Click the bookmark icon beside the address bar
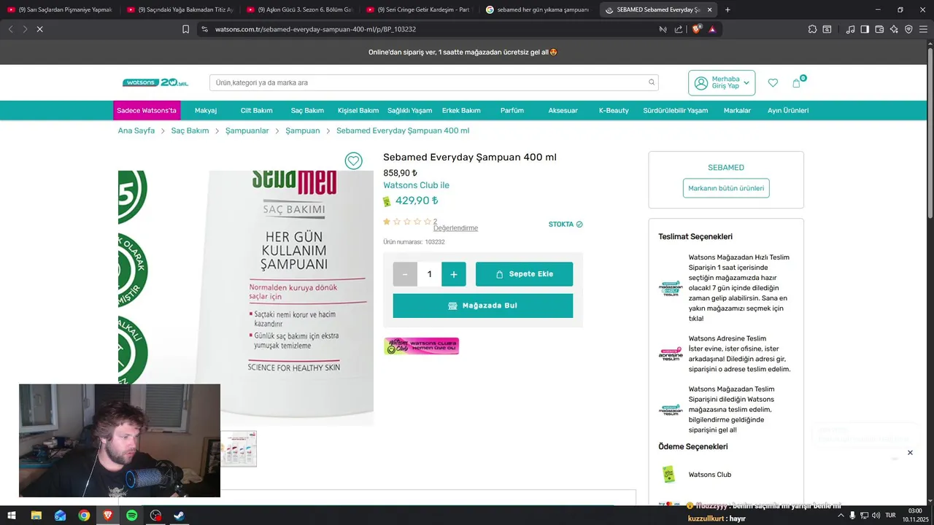Screen dimensions: 934x525 point(185,29)
